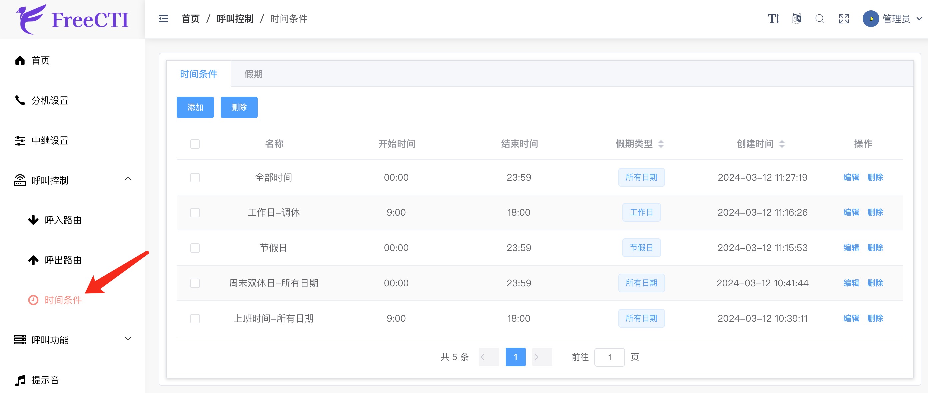
Task: Click the search magnifier icon in header
Action: pos(820,19)
